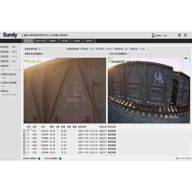This screenshot has height=192, width=192.
Task: Click the round minimize icon in header
Action: (x=180, y=35)
